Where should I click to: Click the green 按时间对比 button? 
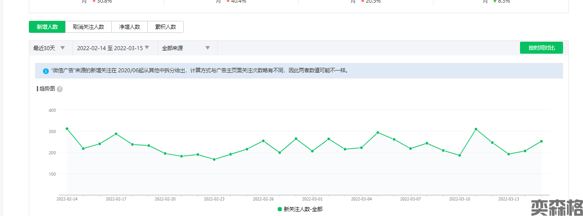pos(541,48)
